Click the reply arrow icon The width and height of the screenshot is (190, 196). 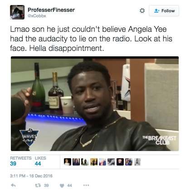pyautogui.click(x=13, y=185)
